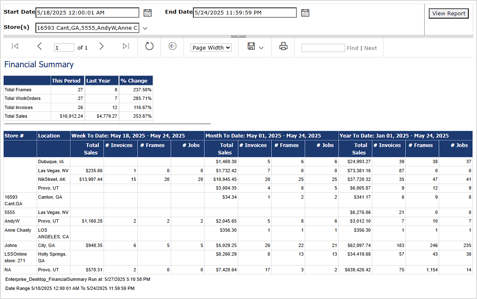Click the back to parent report icon

tap(172, 46)
